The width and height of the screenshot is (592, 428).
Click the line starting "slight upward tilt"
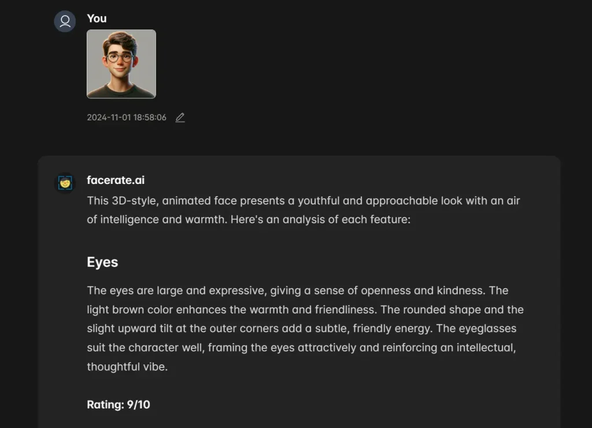(x=301, y=329)
